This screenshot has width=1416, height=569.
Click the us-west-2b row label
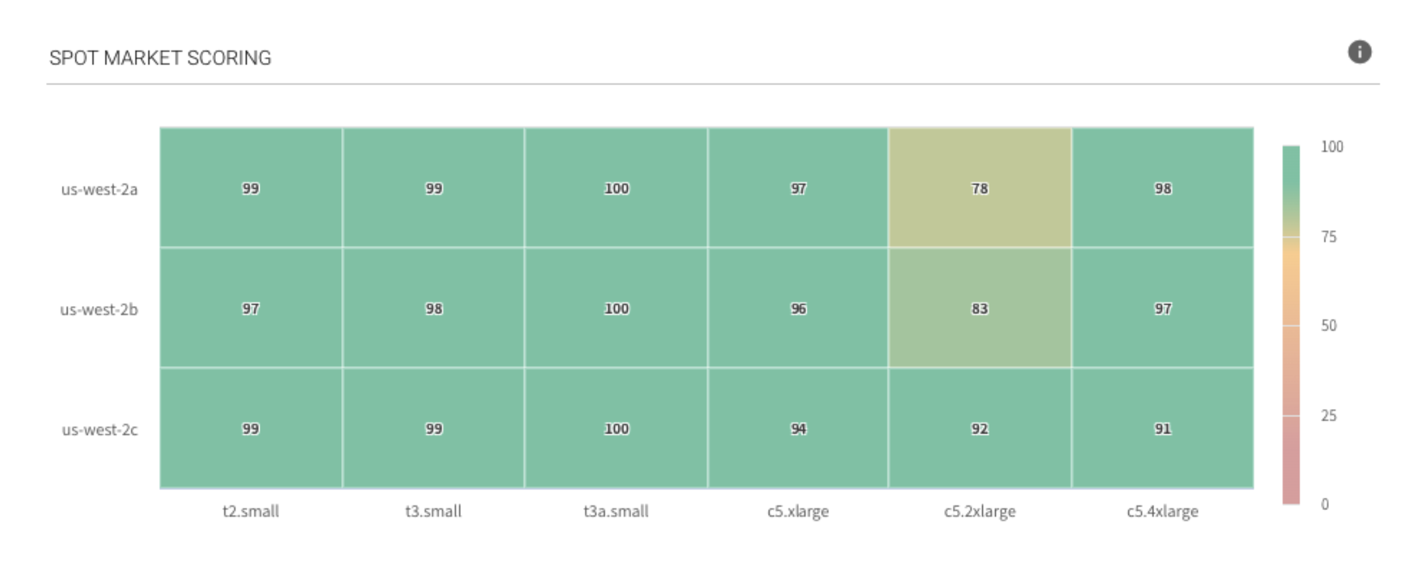pyautogui.click(x=99, y=310)
